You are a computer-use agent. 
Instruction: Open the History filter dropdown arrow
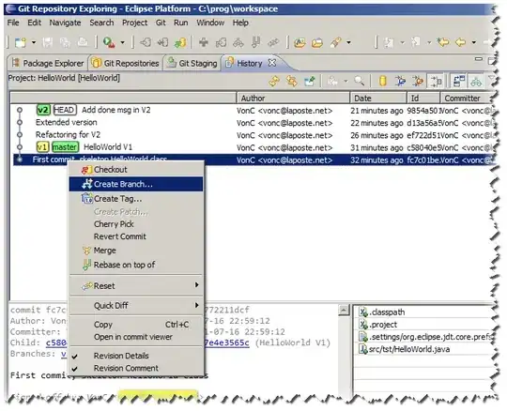(346, 81)
